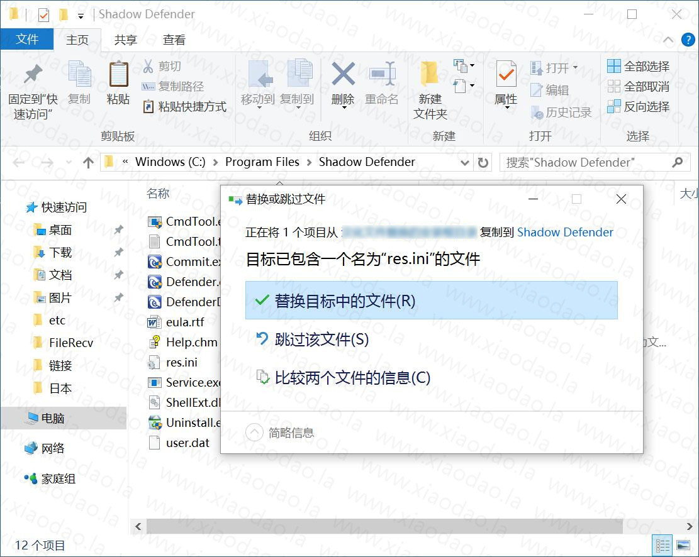The image size is (699, 557).
Task: Click Select None (全部取消)
Action: click(639, 87)
